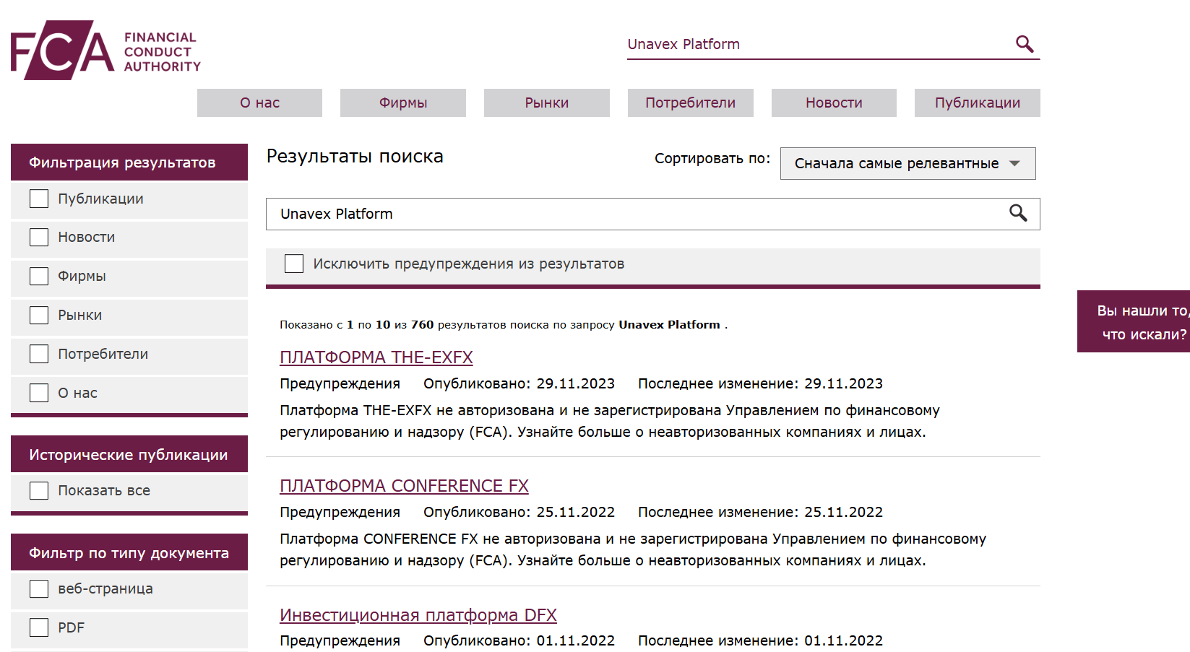The height and width of the screenshot is (652, 1190).
Task: Click the results search box magnifier icon
Action: click(1018, 213)
